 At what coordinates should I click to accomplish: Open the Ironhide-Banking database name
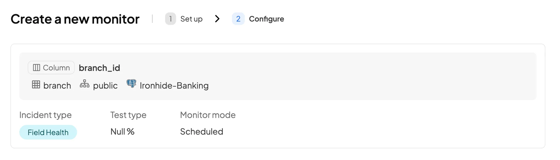point(174,86)
